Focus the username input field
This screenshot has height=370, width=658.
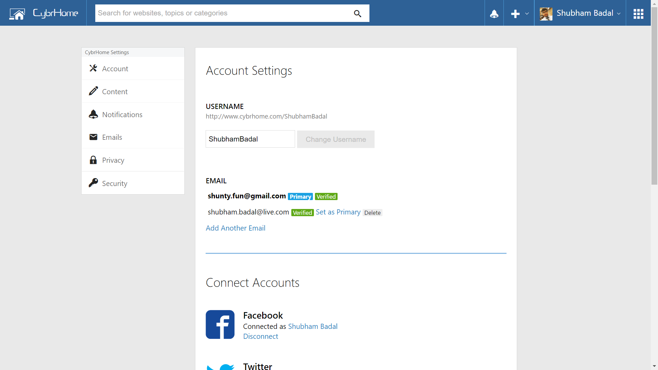(250, 139)
